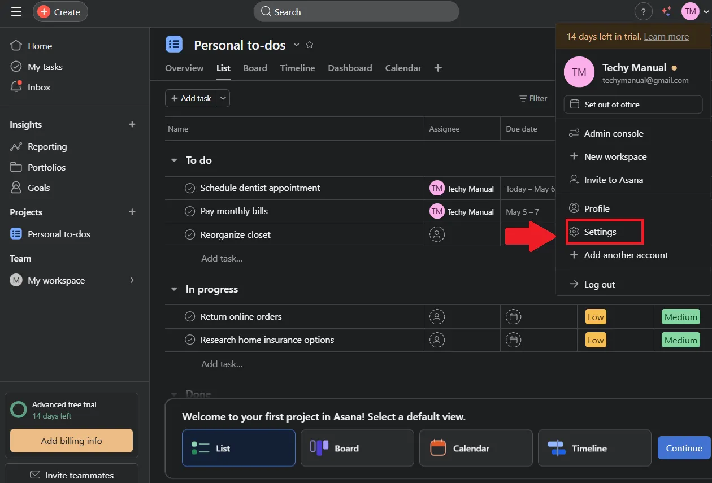712x483 pixels.
Task: Switch to the Dashboard tab
Action: 350,68
